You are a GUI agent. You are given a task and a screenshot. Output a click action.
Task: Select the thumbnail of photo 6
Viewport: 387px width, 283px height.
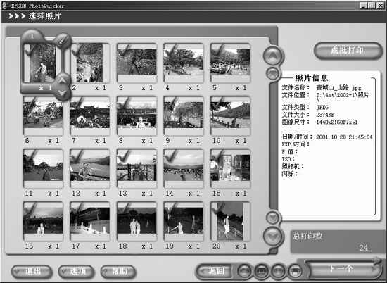tap(43, 115)
